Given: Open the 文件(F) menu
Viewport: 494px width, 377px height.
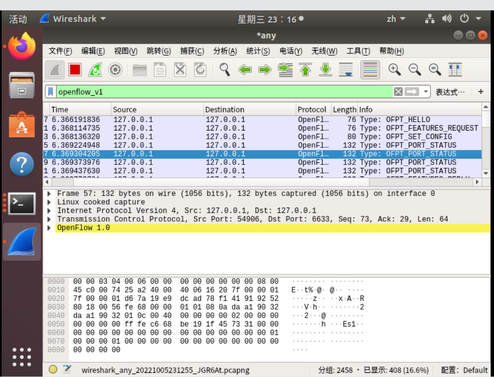Looking at the screenshot, I should point(61,51).
